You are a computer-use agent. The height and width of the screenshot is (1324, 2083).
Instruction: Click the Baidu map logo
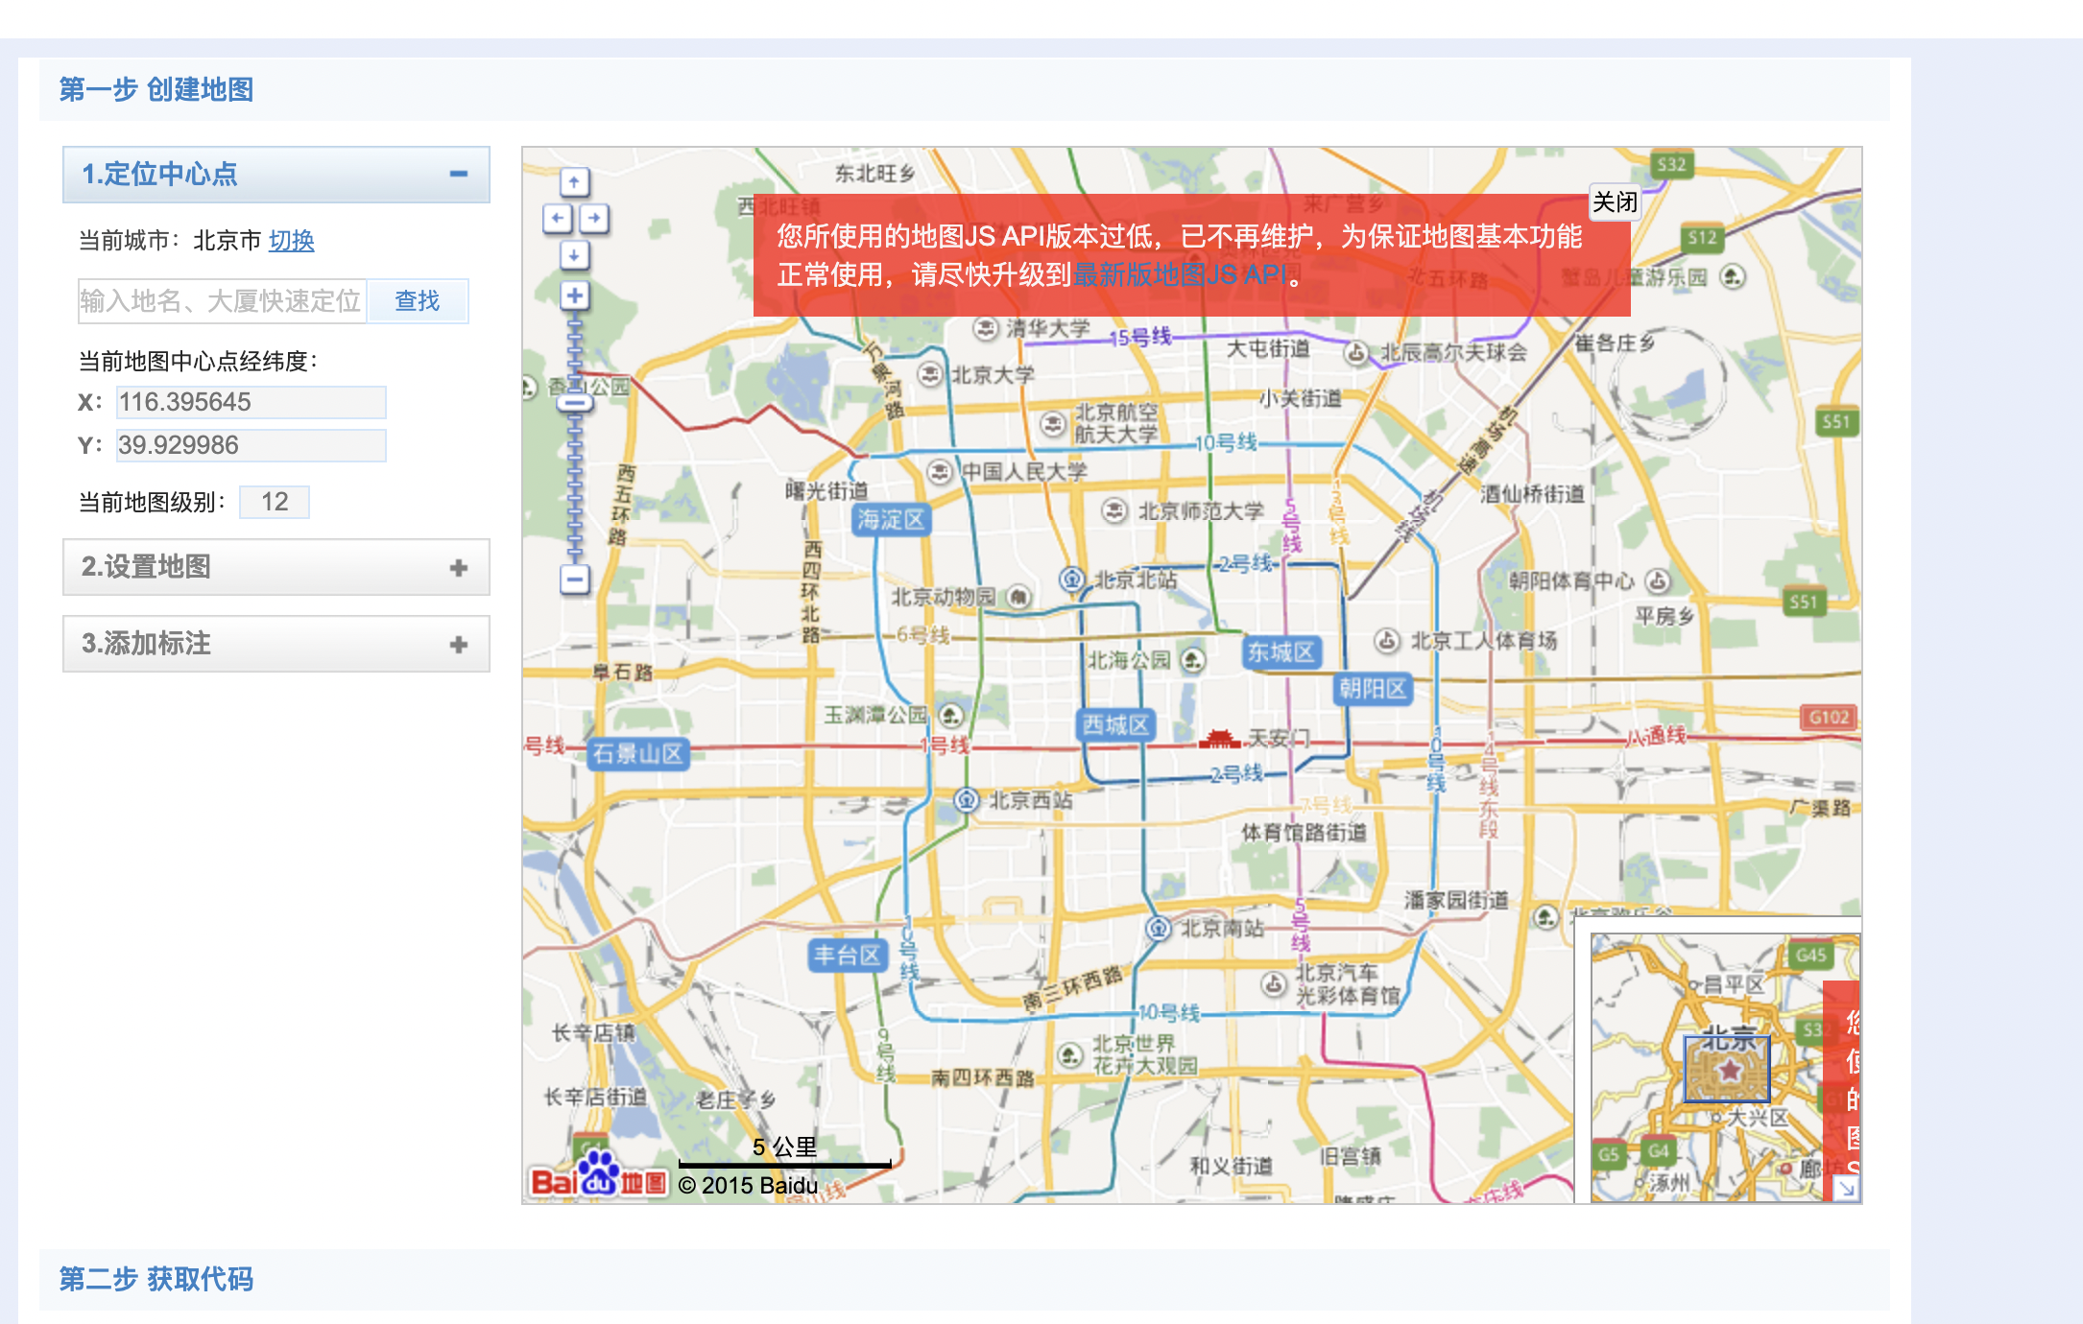(598, 1174)
